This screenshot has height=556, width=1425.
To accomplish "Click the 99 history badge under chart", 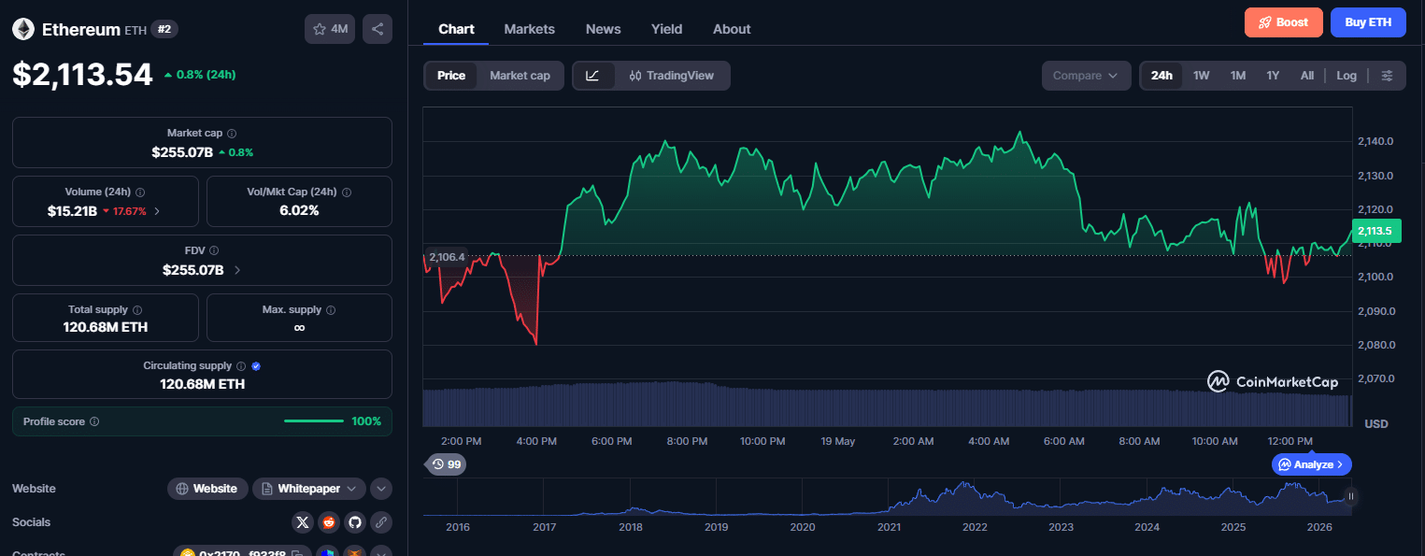I will [446, 463].
